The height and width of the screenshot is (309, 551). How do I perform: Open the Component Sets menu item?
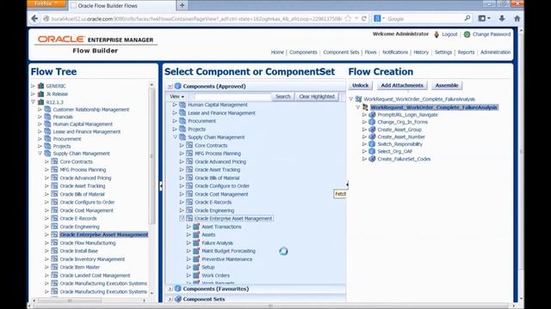[341, 52]
